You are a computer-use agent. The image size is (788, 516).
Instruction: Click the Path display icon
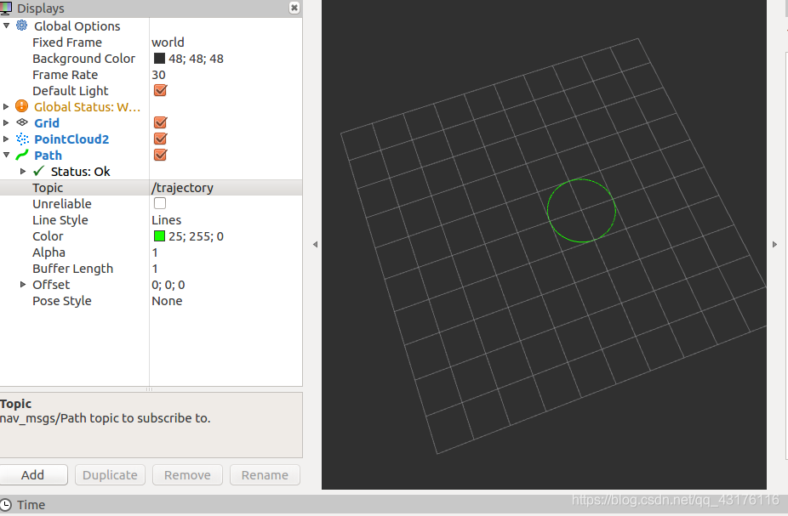point(21,155)
